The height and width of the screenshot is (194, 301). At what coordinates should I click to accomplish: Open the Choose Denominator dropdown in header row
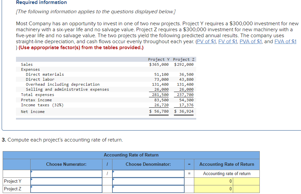(148, 174)
